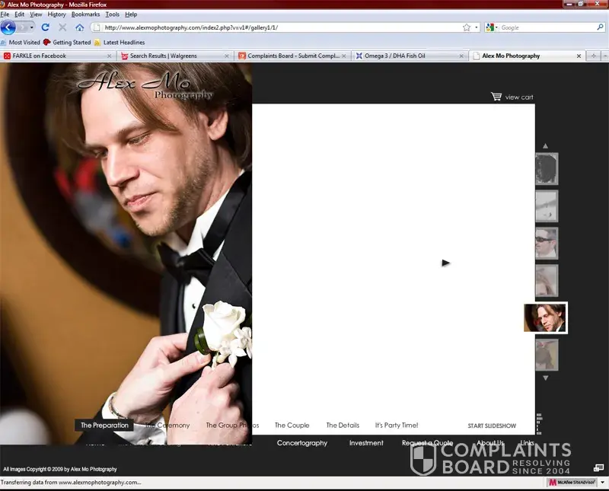Open a new tab with plus button

click(594, 56)
